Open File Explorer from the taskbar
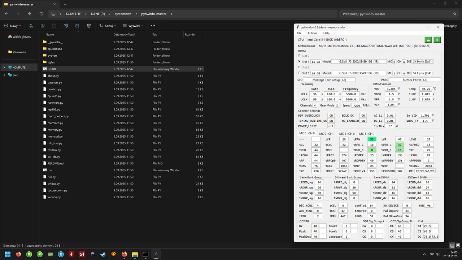This screenshot has height=260, width=462. [135, 254]
